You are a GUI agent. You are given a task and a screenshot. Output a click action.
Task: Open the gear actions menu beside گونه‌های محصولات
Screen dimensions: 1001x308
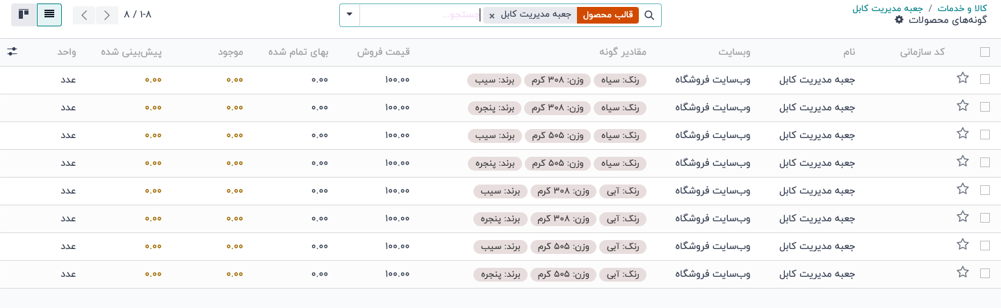click(899, 20)
